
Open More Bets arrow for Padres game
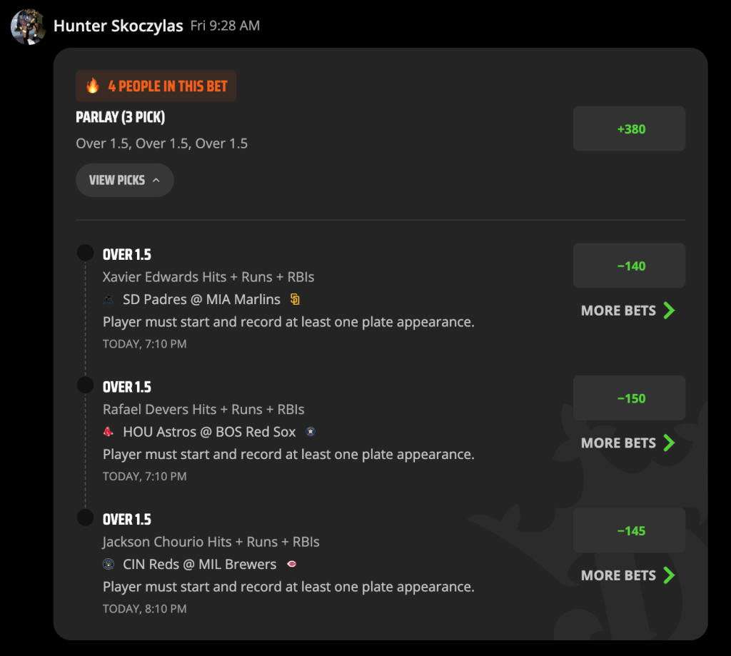coord(670,311)
